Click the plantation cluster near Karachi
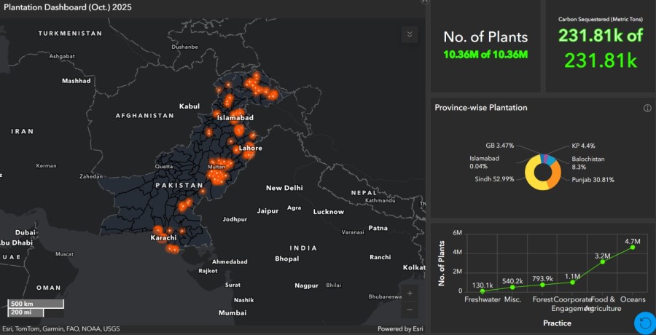The height and width of the screenshot is (335, 656). [159, 232]
